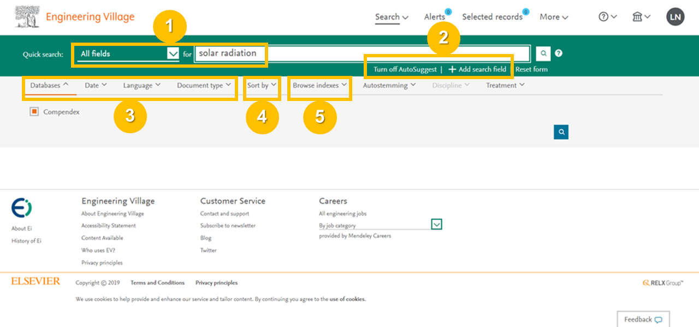Open the More menu

[x=554, y=17]
